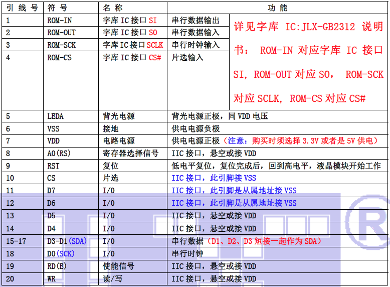Image resolution: width=390 pixels, height=287 pixels.
Task: Click the LEDA pin symbol
Action: [x=56, y=116]
